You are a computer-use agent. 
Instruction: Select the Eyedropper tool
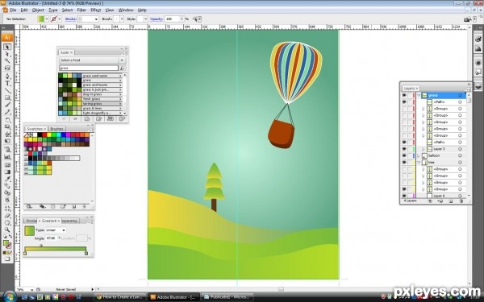click(7, 179)
